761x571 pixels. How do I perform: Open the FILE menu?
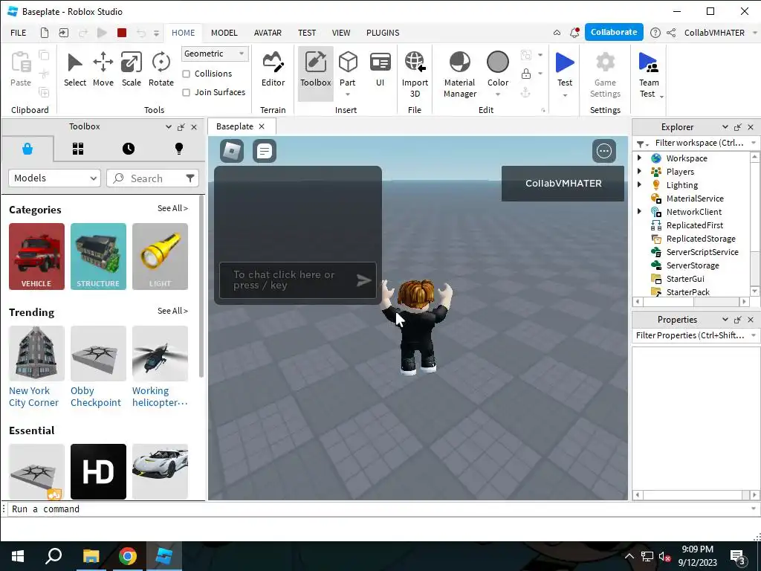pos(19,33)
